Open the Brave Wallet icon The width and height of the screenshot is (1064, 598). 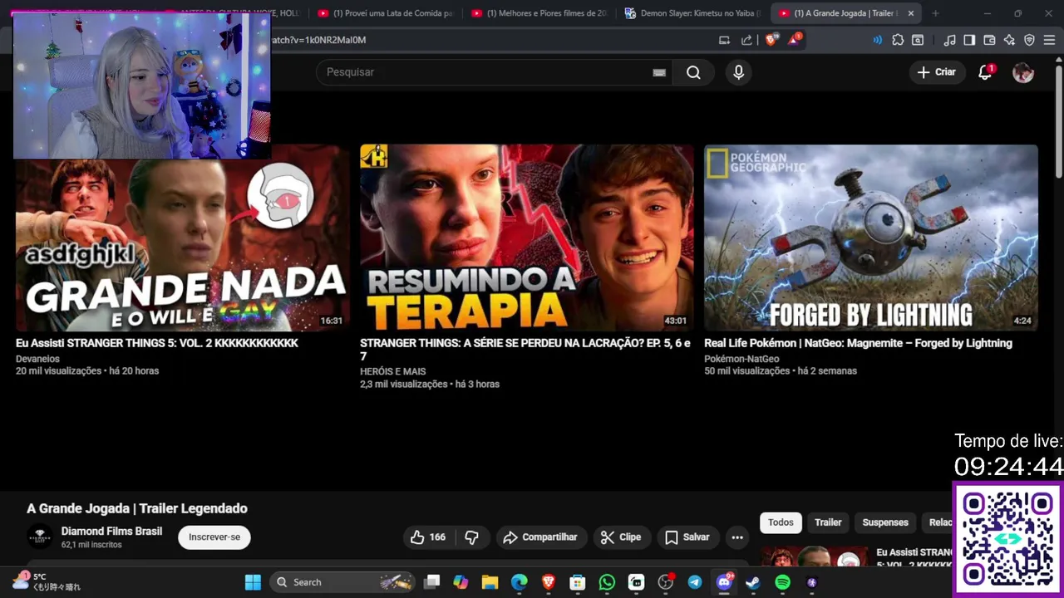click(x=989, y=40)
